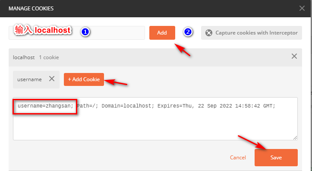Click the MANAGE COOKIES title bar
This screenshot has height=171, width=312.
pos(156,8)
